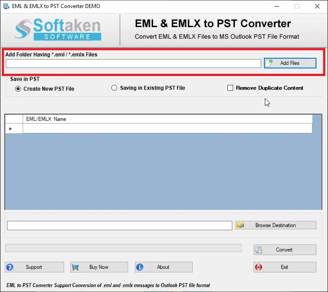Screen dimensions: 328x292
Task: Select Create New PST File option
Action: pos(45,89)
